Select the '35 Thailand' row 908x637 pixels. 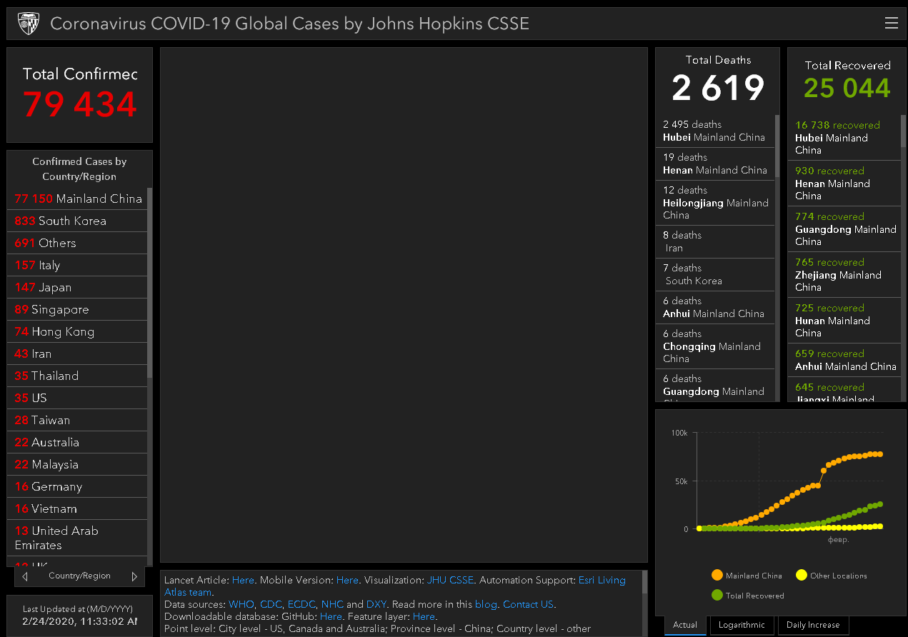click(77, 376)
